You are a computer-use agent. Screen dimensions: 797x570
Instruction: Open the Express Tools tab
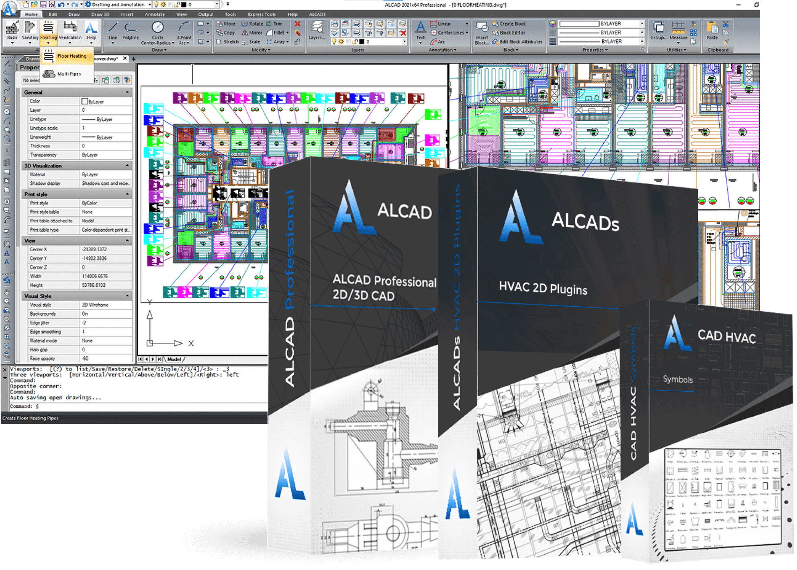(x=262, y=14)
